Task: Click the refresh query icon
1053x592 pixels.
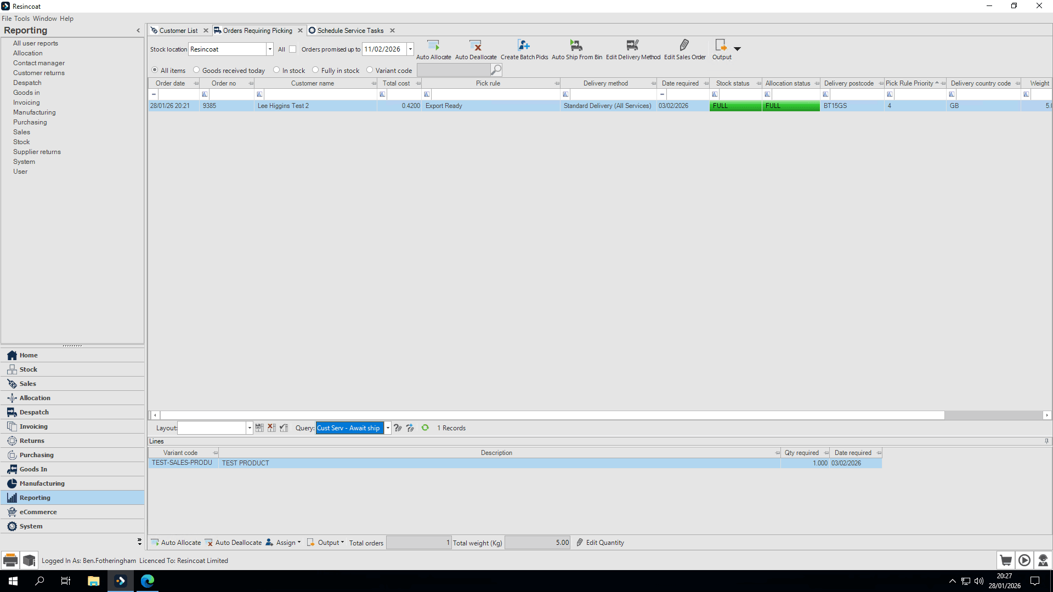Action: (425, 428)
